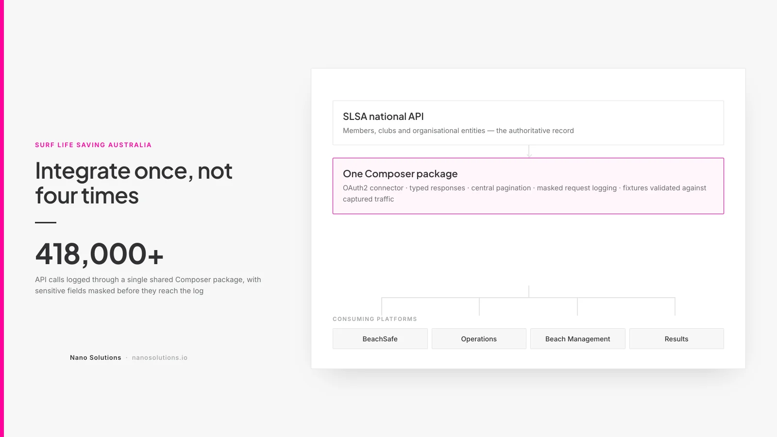Click the 'SLSA national API' heading

383,117
